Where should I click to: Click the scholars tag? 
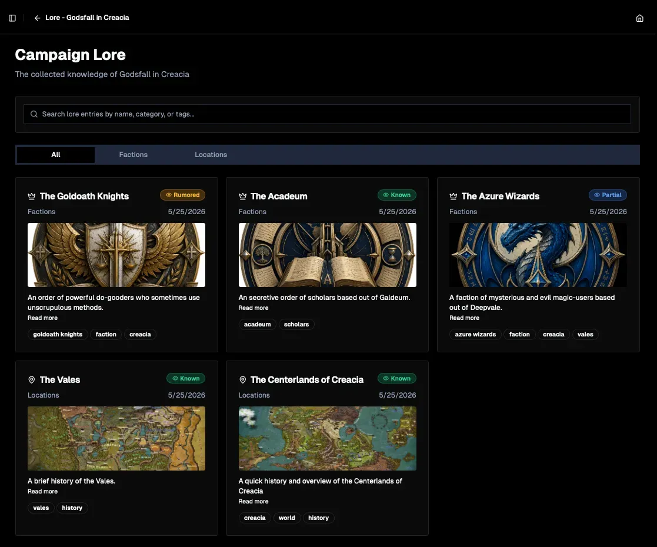[296, 325]
